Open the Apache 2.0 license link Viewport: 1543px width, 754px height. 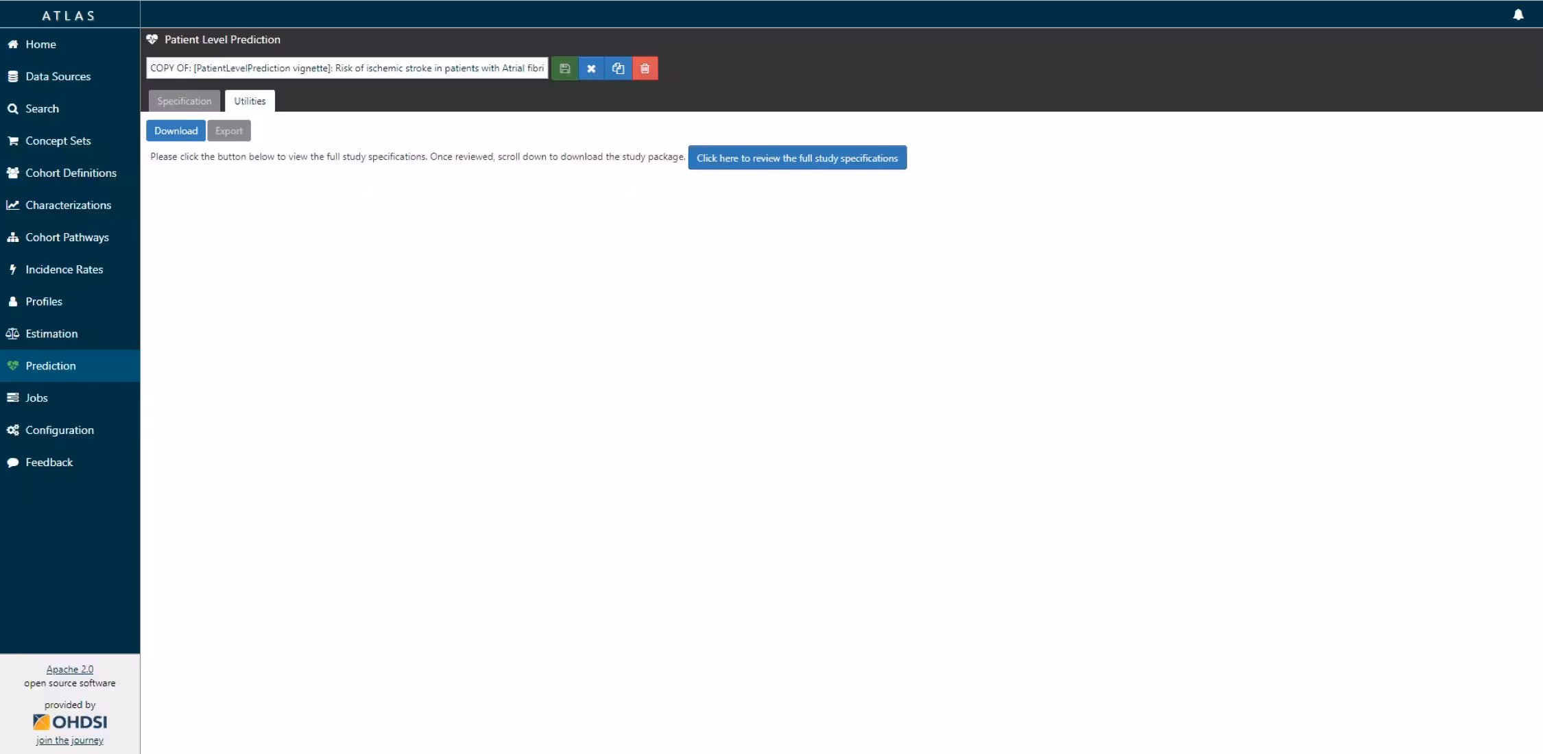(70, 670)
